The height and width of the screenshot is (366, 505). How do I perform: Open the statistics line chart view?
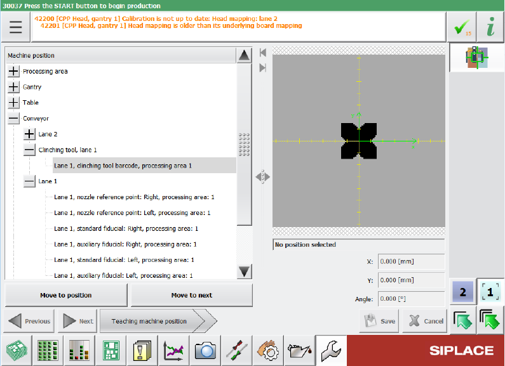(173, 350)
